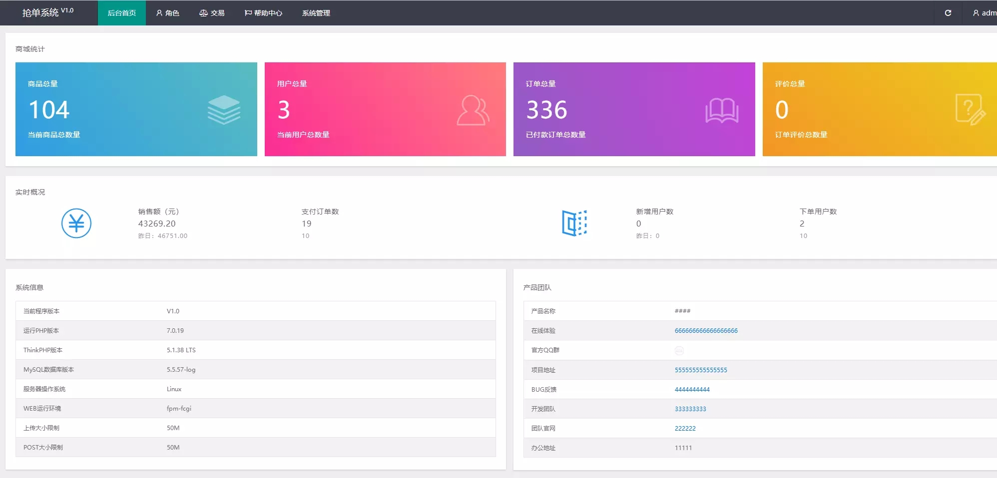Click the yen currency circle icon
This screenshot has width=997, height=478.
76,223
